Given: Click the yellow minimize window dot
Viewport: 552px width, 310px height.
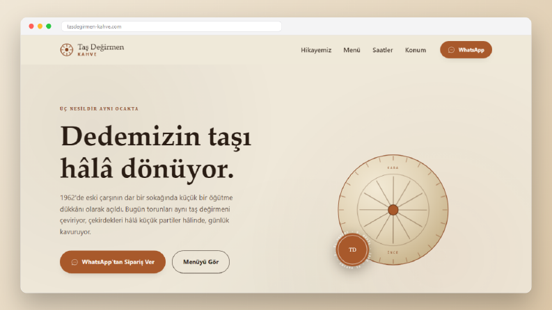Looking at the screenshot, I should [40, 26].
